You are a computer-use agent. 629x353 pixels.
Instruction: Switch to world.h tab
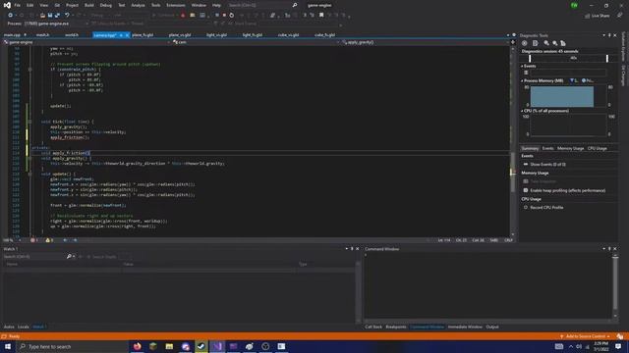pos(72,35)
